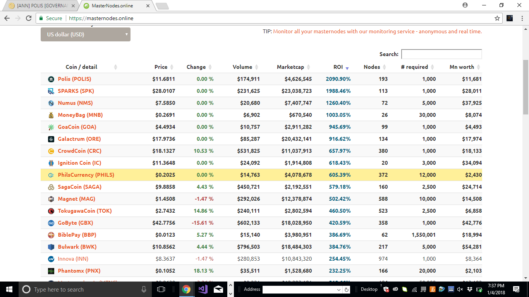Image resolution: width=529 pixels, height=297 pixels.
Task: Click the CrowdCoin orange logo icon
Action: [x=51, y=151]
